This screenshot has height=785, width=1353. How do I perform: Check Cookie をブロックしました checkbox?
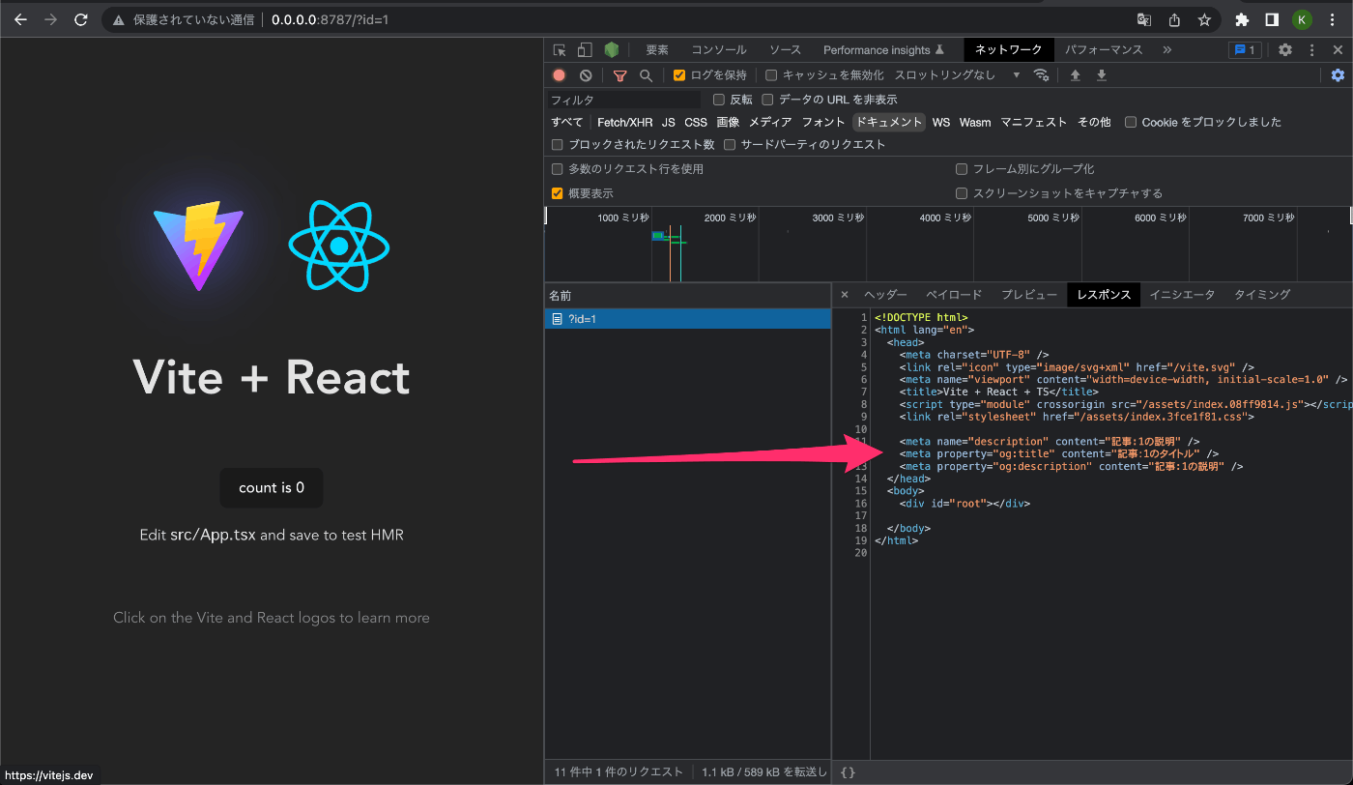coord(1130,122)
